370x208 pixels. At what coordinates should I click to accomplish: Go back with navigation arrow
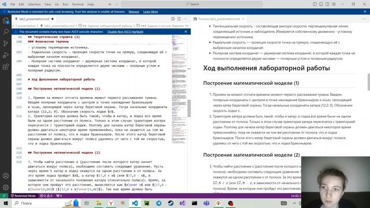click(110, 4)
